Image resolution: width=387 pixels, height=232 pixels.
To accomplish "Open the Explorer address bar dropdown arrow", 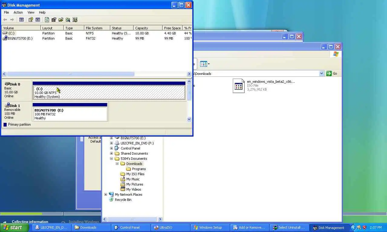I will [321, 73].
